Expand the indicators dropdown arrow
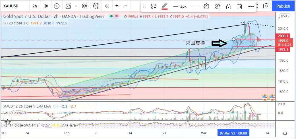 click(x=76, y=6)
